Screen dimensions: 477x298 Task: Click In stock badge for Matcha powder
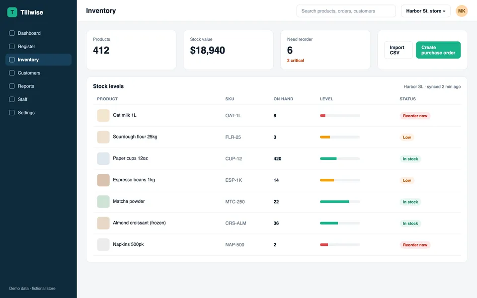410,202
